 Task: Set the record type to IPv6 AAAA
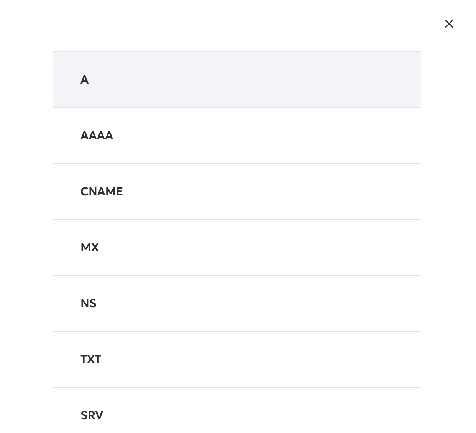[x=237, y=136]
